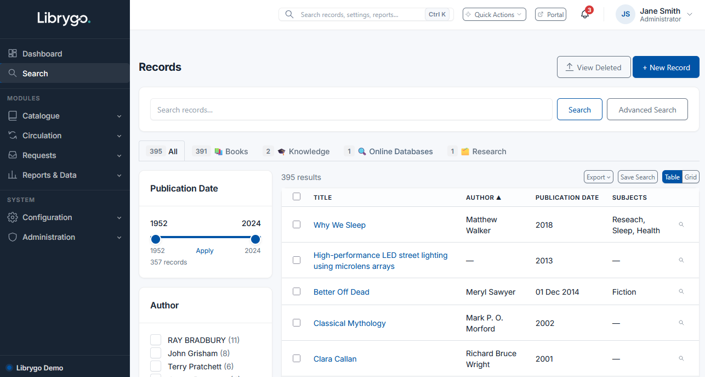Switch to Table view
705x377 pixels.
673,177
